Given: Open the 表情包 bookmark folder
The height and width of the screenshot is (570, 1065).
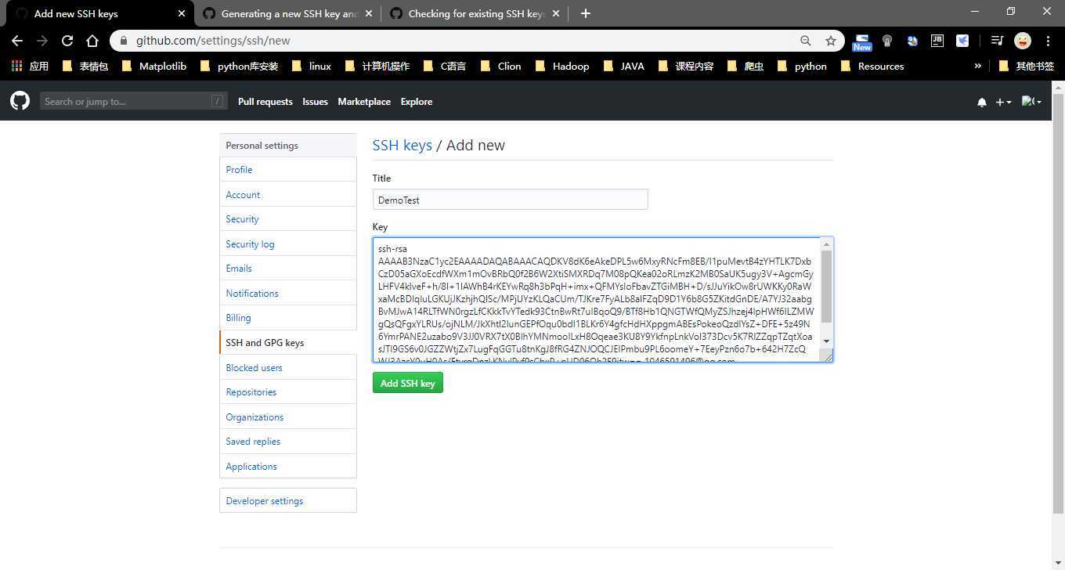Looking at the screenshot, I should coord(85,67).
